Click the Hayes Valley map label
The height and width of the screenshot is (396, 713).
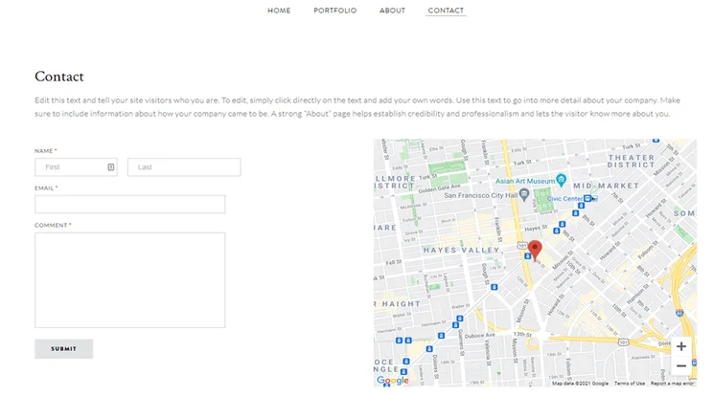(462, 250)
